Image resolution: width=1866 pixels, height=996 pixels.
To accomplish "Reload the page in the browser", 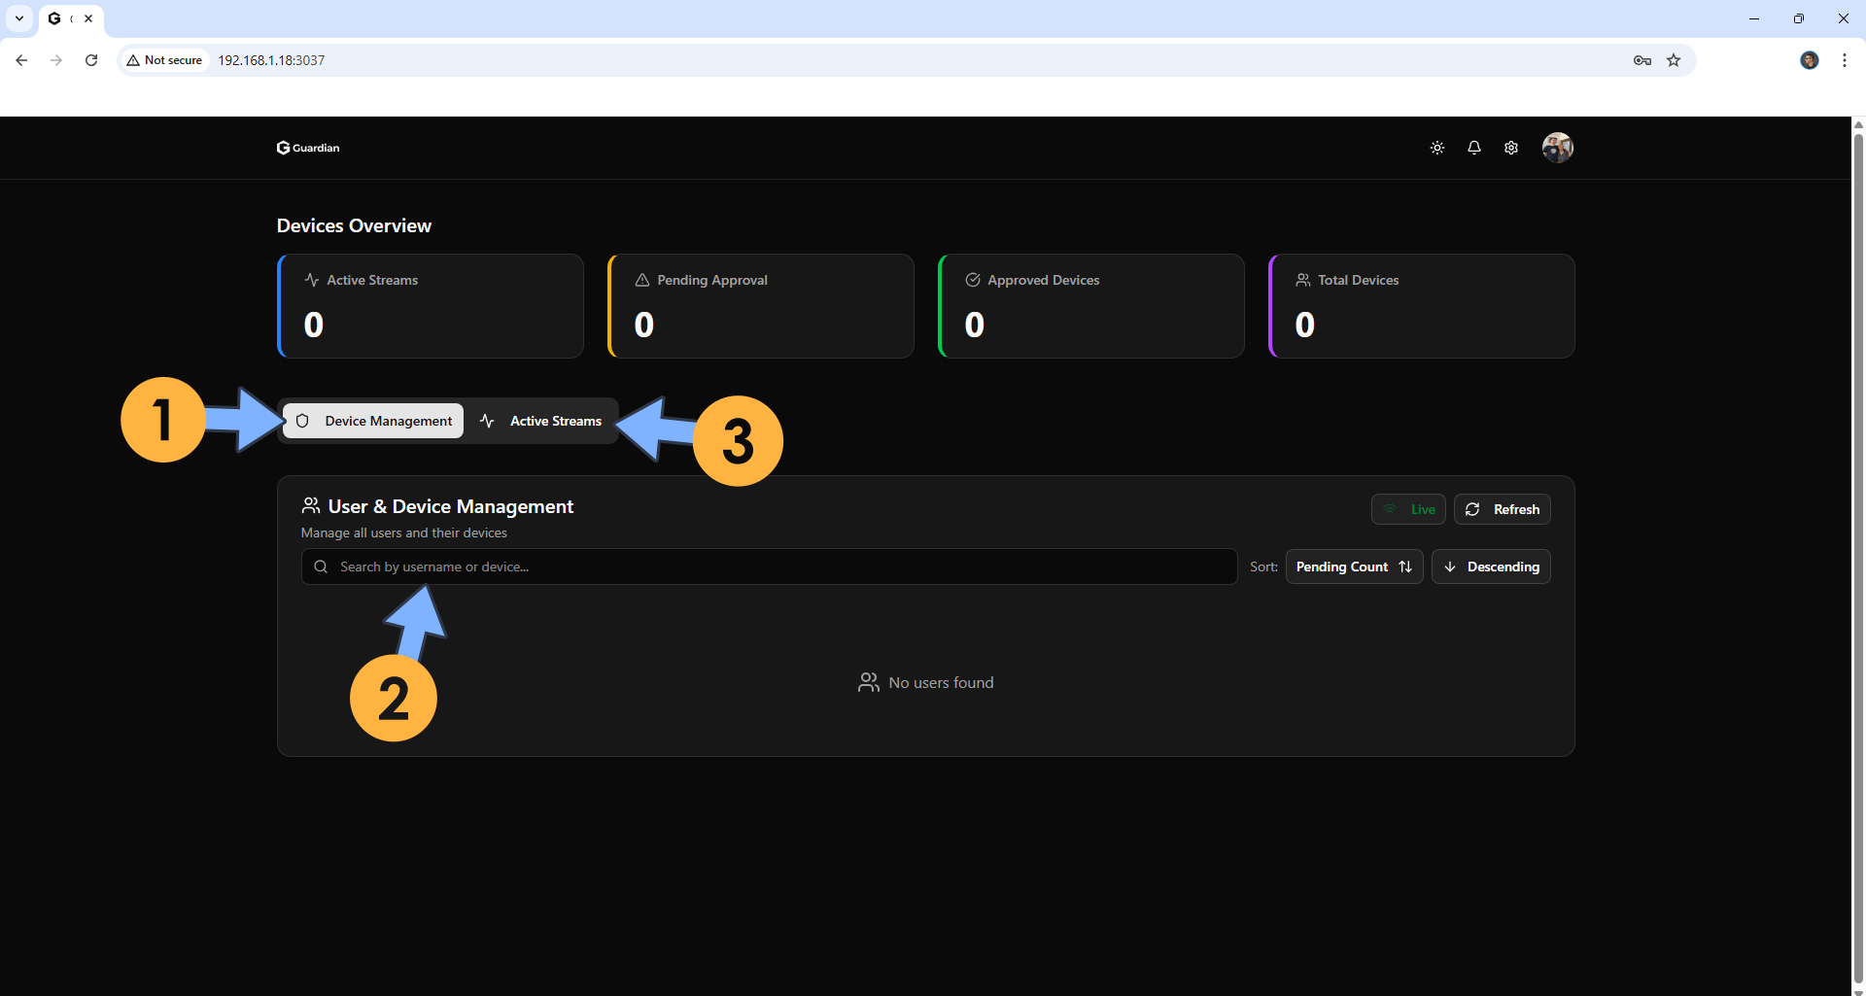I will coord(91,60).
